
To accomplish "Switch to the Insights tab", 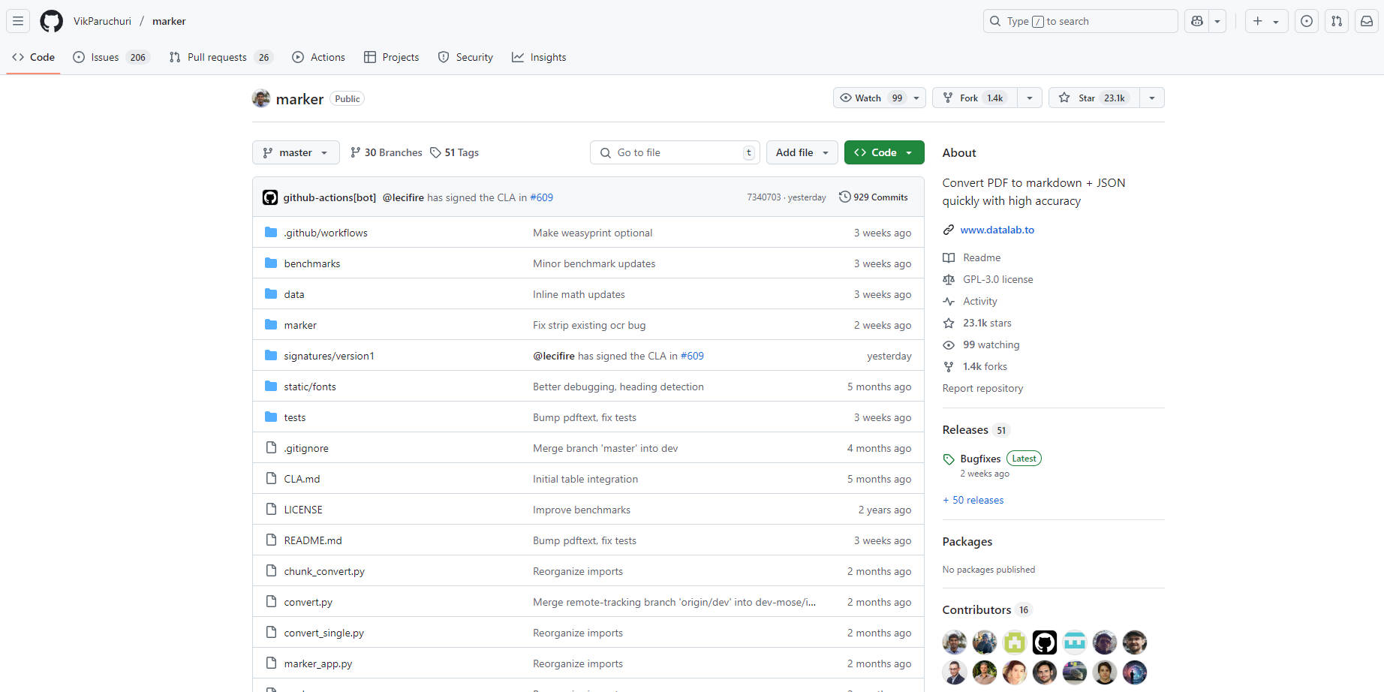I will coord(539,57).
